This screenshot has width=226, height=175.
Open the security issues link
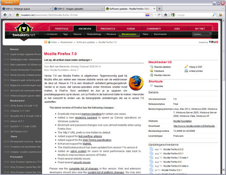pyautogui.click(x=82, y=162)
